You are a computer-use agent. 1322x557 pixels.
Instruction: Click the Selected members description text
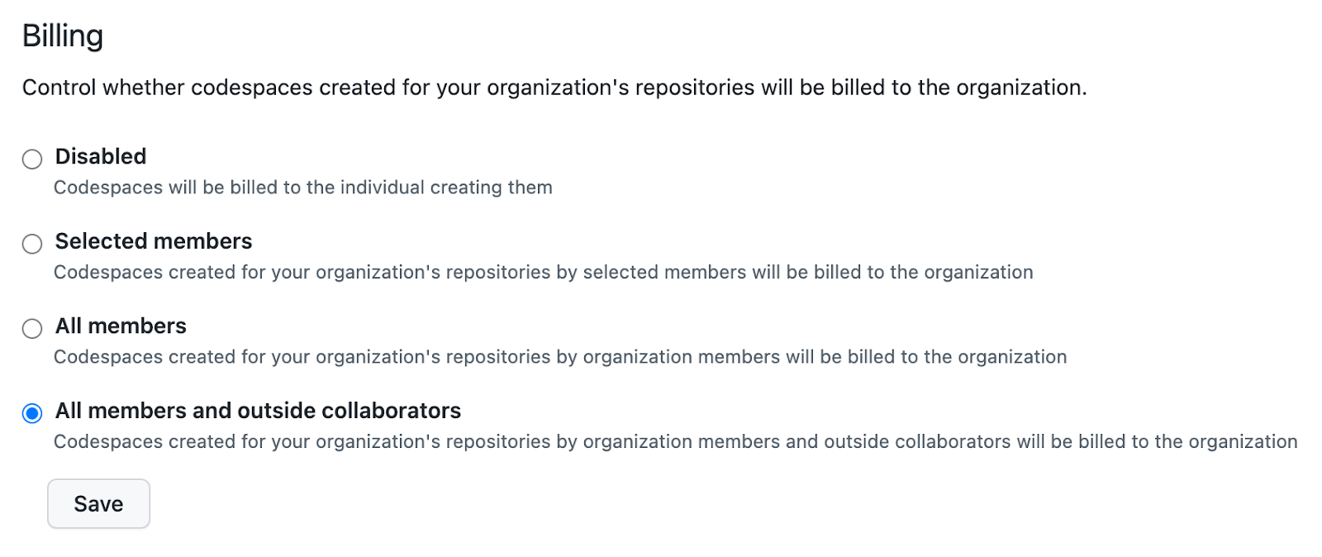(x=543, y=272)
